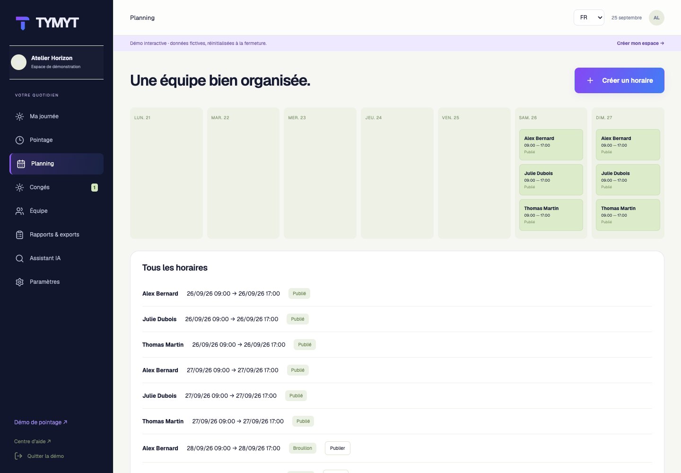Go to Paramètres
This screenshot has height=473, width=681.
(x=56, y=282)
